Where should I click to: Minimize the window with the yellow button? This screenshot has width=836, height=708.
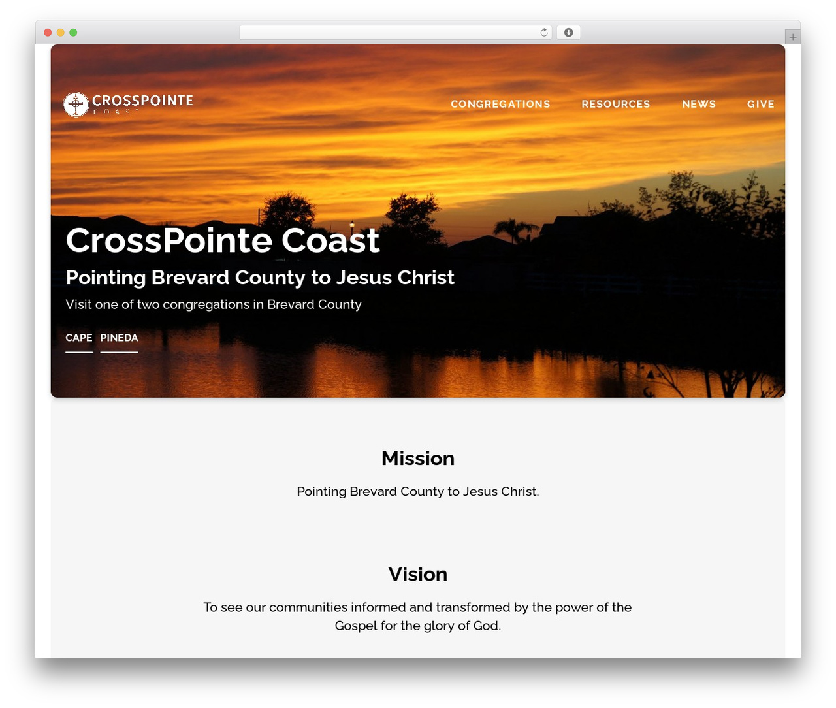(x=61, y=33)
